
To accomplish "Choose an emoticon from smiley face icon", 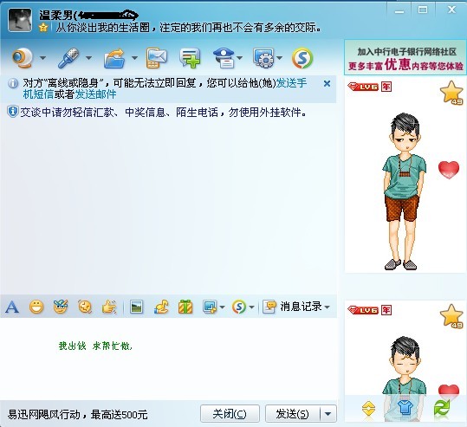I will pos(36,307).
